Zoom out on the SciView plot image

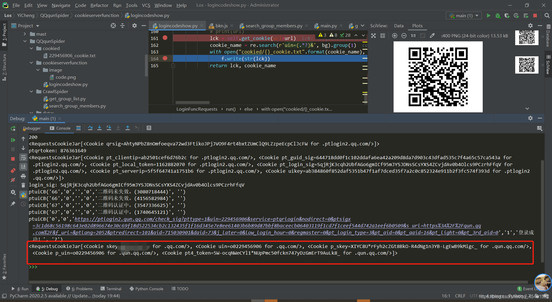[404, 36]
